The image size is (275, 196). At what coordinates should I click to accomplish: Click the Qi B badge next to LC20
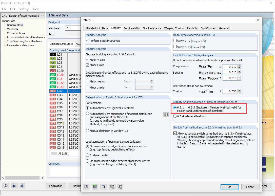53,71
